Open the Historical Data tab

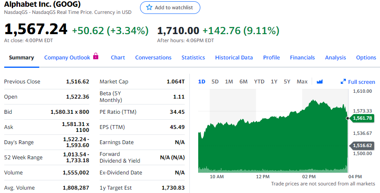tap(234, 58)
